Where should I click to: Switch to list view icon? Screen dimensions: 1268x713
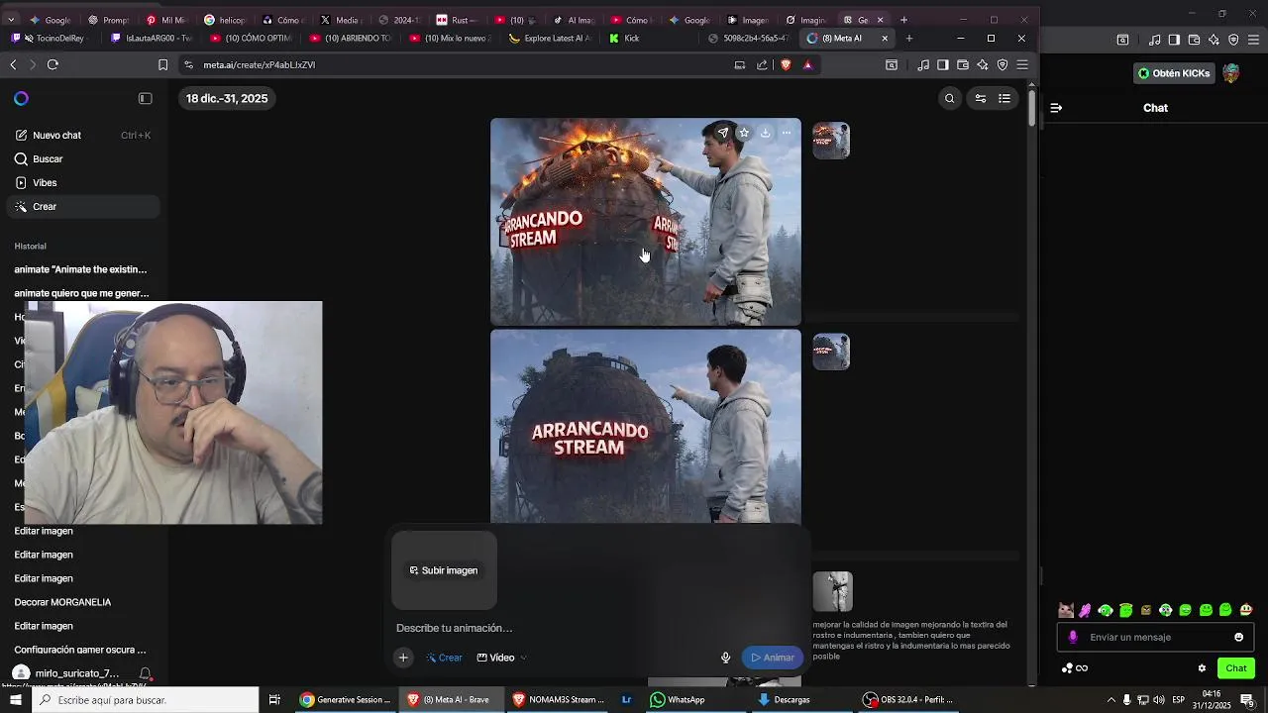pos(1004,98)
